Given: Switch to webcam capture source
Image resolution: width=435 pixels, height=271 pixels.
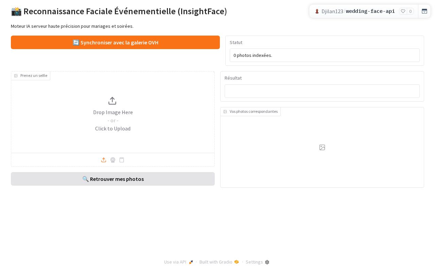Looking at the screenshot, I should (113, 160).
